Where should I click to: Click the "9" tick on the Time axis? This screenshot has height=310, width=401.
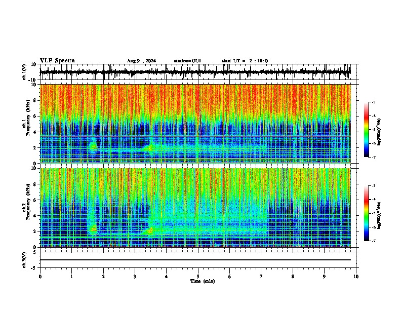pos(324,277)
